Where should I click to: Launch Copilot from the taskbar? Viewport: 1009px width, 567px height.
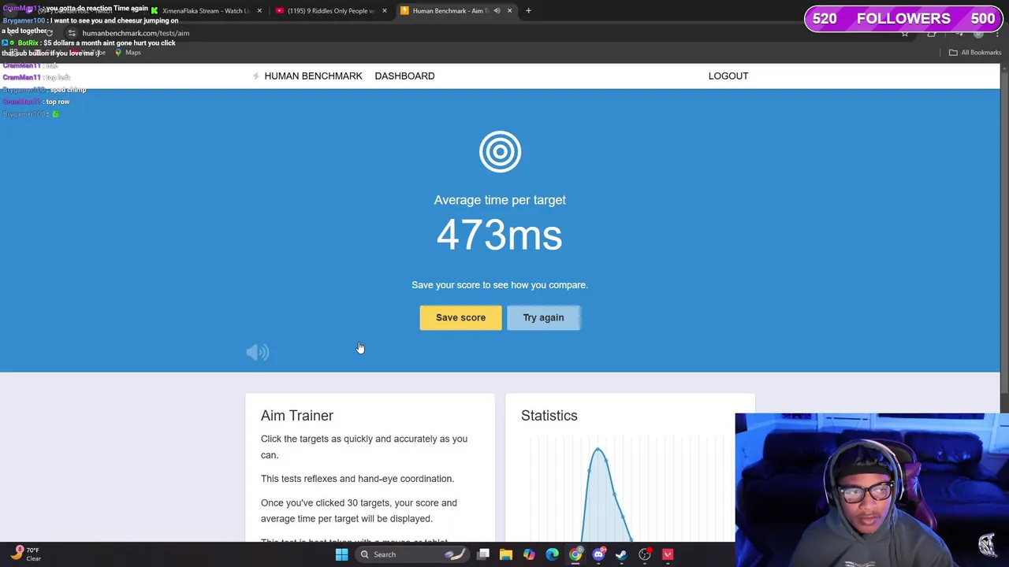[x=529, y=554]
